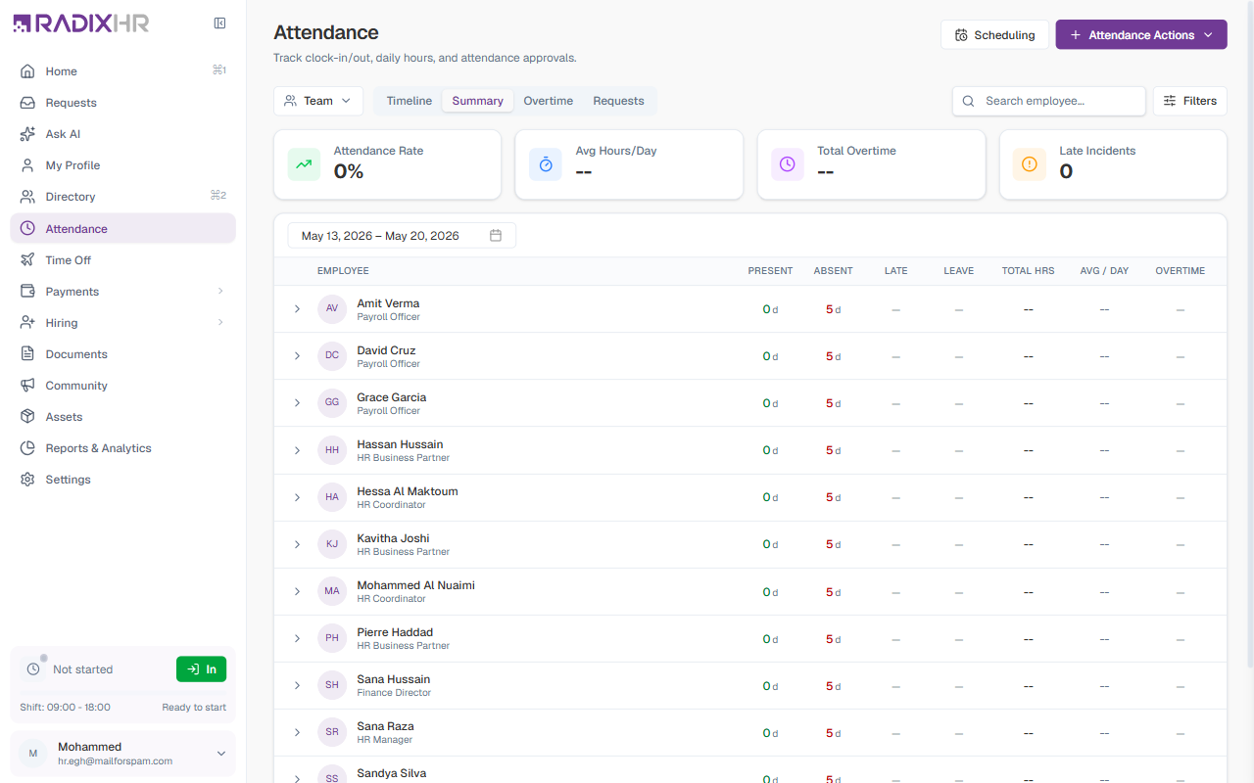Switch to the Overtime tab
1254x783 pixels.
(549, 101)
